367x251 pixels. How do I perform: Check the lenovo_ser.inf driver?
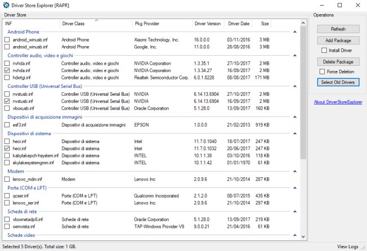(x=7, y=203)
